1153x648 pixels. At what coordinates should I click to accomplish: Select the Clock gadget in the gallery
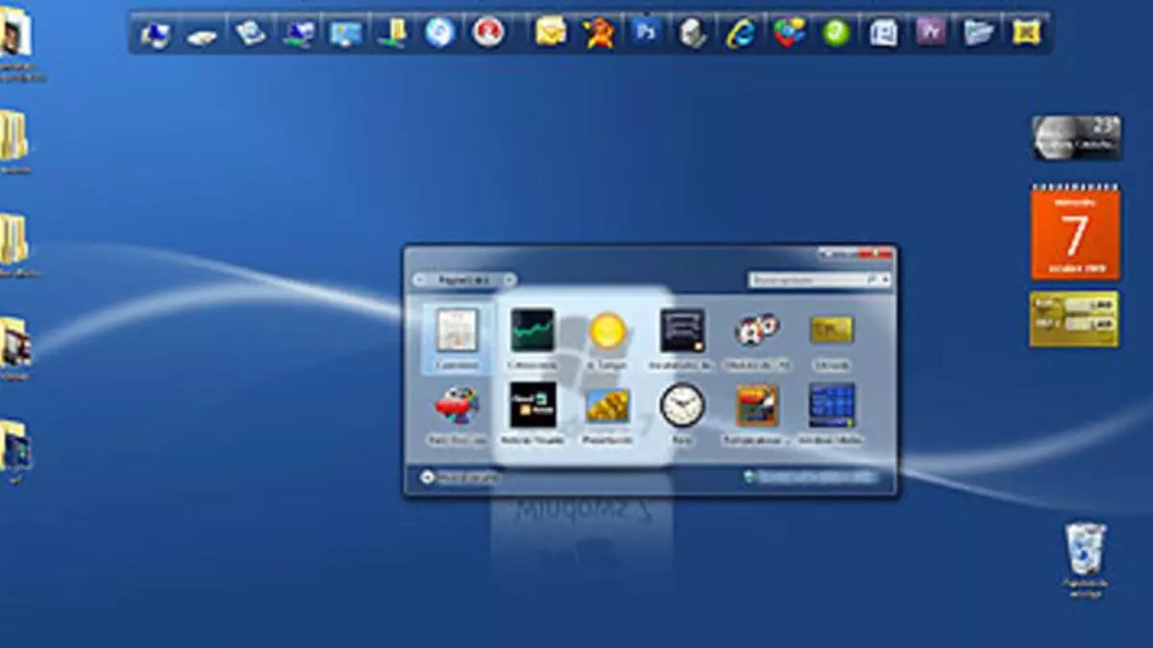coord(682,406)
